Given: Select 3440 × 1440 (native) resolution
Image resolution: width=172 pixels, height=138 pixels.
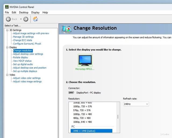Looking at the screenshot, I should (91, 131).
